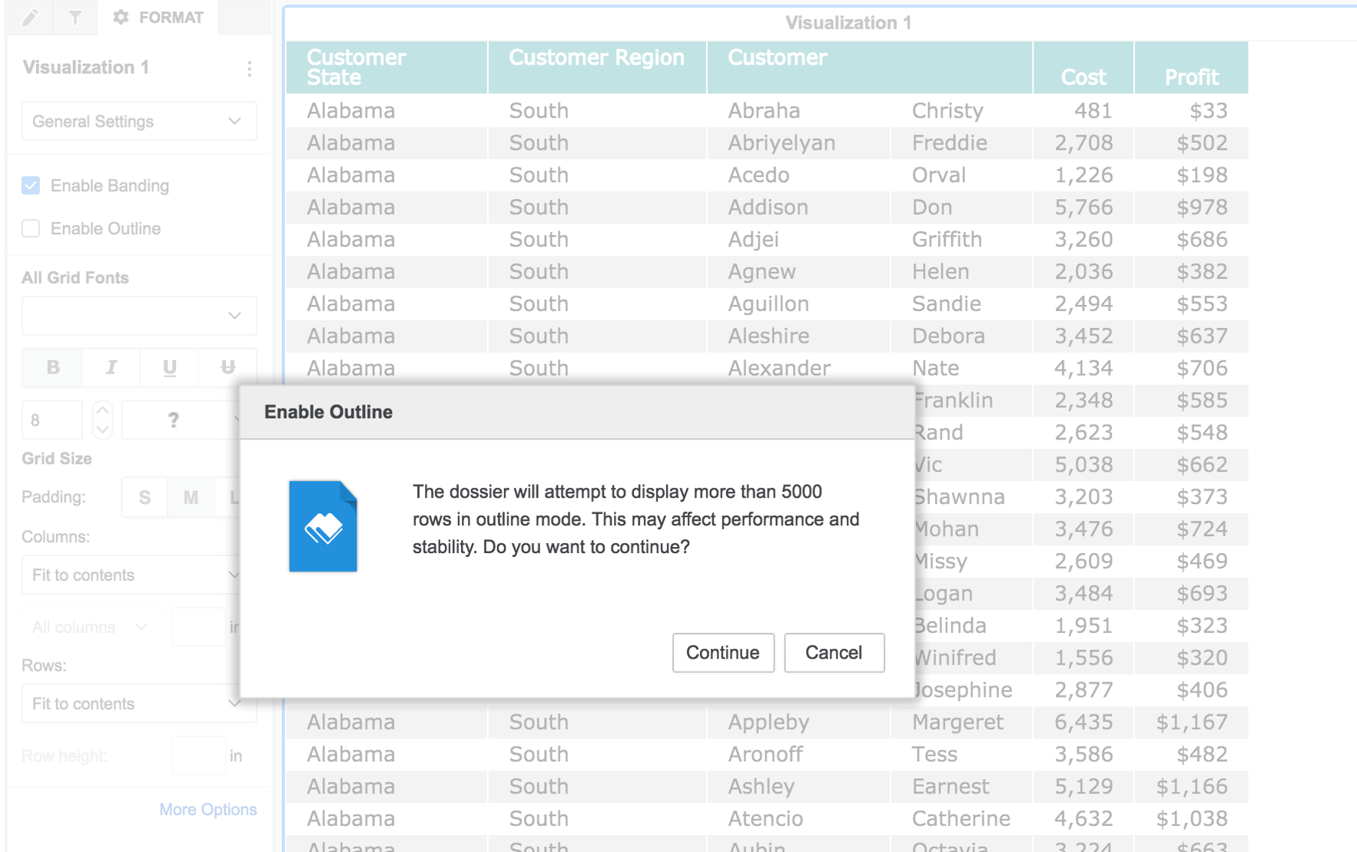Expand the All Grid Fonts dropdown
Image resolution: width=1357 pixels, height=852 pixels.
pos(138,315)
